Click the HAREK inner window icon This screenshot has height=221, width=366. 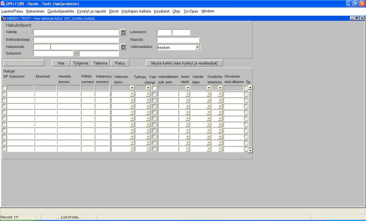[x=4, y=19]
